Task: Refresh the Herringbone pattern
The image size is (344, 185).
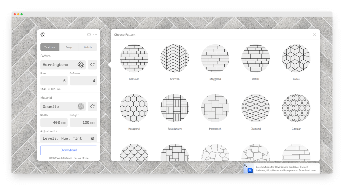Action: coord(92,65)
